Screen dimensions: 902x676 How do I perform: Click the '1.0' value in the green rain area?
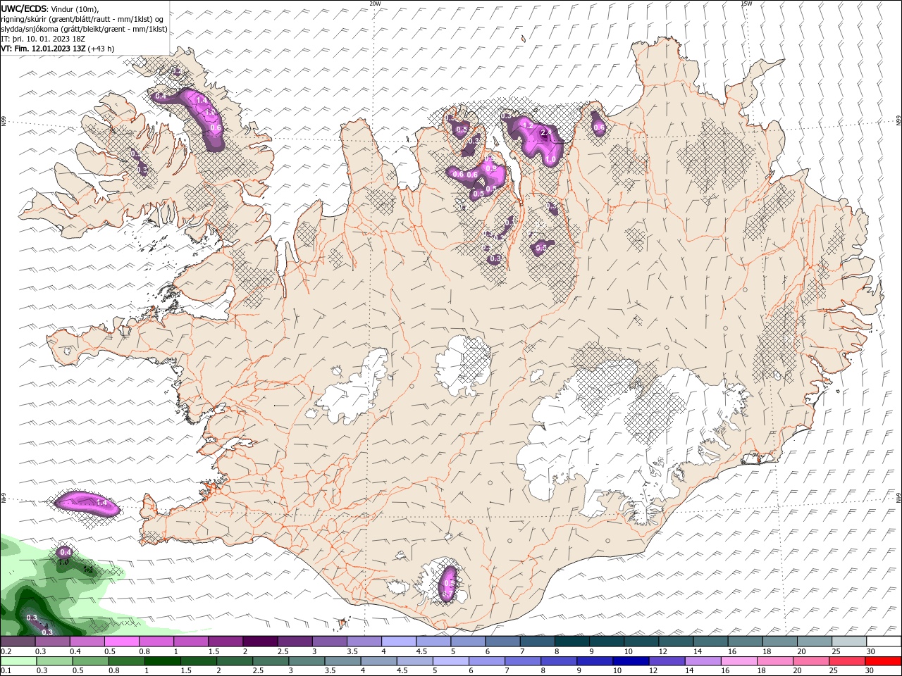click(x=63, y=562)
